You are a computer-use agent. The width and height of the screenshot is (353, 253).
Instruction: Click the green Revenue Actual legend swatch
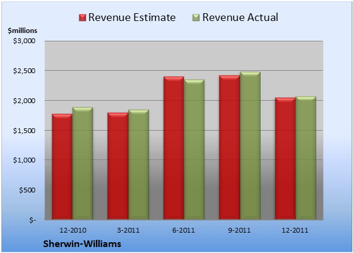(196, 18)
